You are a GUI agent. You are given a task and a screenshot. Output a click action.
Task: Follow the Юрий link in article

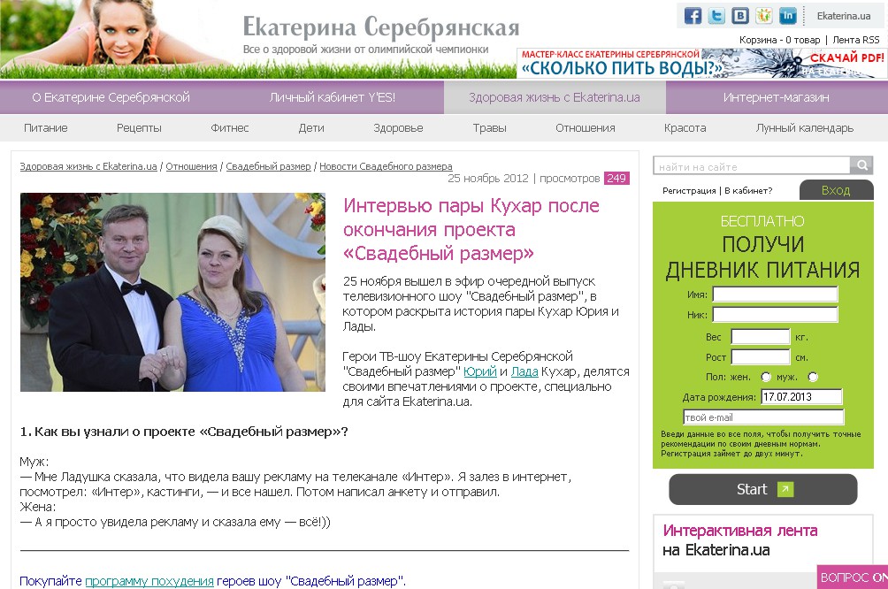tap(479, 371)
